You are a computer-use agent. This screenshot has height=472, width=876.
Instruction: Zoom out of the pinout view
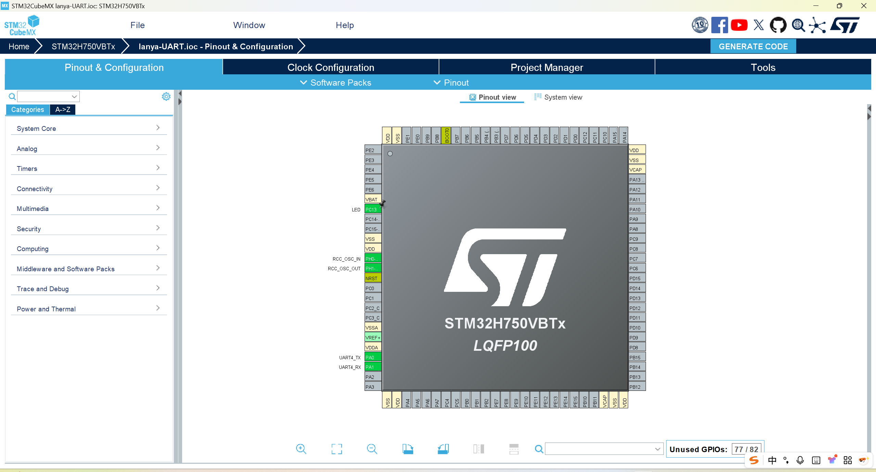pyautogui.click(x=372, y=449)
